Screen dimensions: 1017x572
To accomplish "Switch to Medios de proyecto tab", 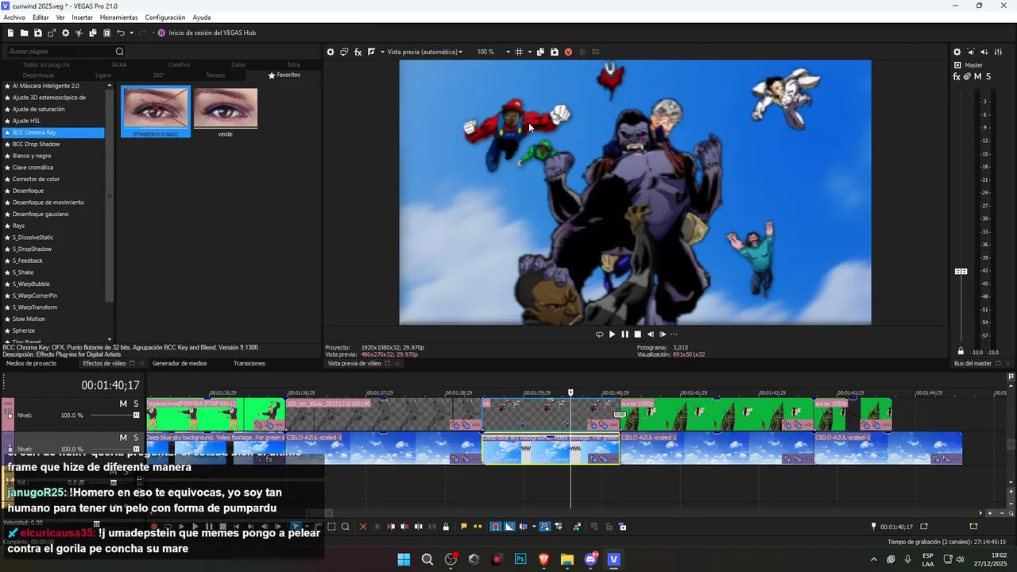I will click(x=31, y=363).
